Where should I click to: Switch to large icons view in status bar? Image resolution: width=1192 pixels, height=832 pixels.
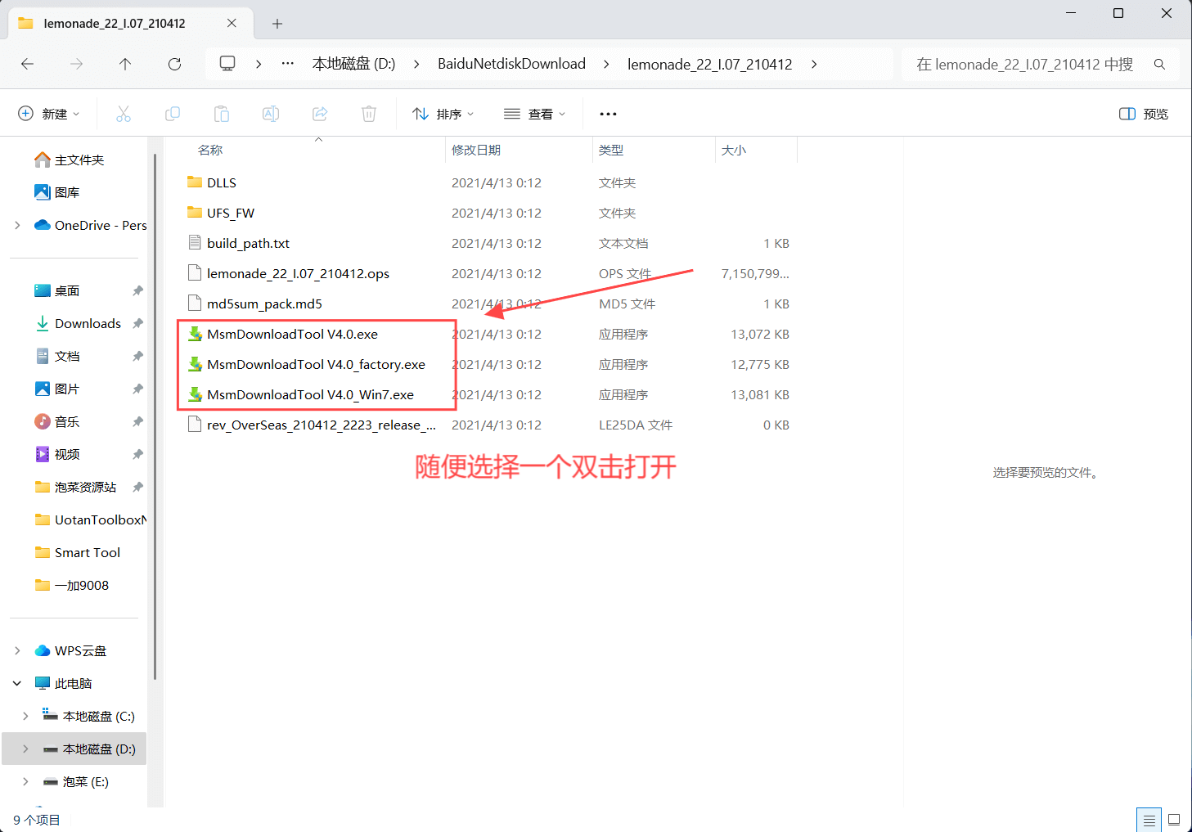[x=1174, y=820]
